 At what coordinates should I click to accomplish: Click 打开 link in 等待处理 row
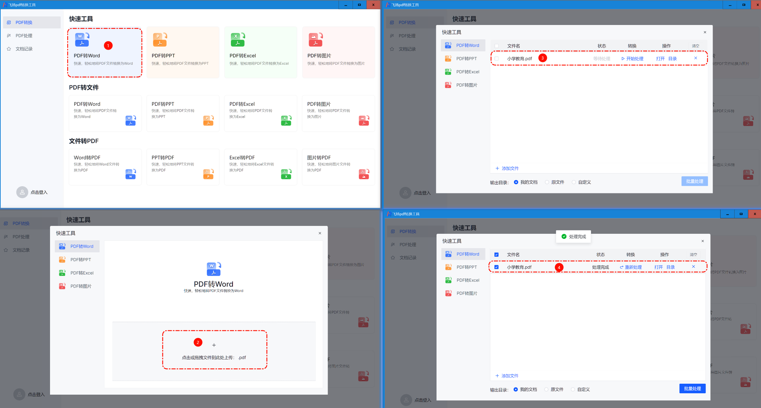pos(660,59)
